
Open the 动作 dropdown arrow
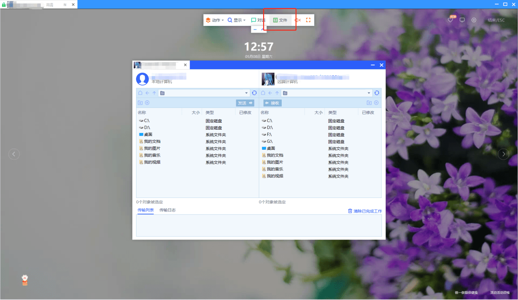[x=223, y=19]
